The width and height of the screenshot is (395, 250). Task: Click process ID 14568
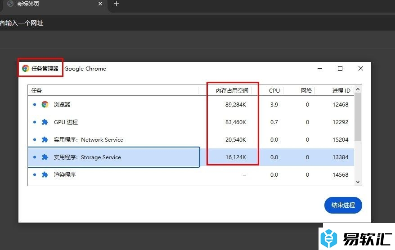click(x=340, y=174)
